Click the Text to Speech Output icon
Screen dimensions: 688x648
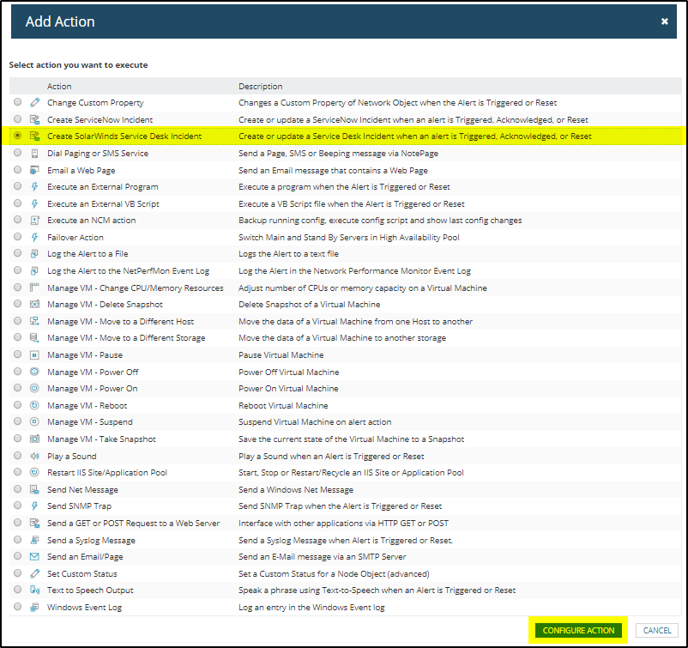point(34,590)
